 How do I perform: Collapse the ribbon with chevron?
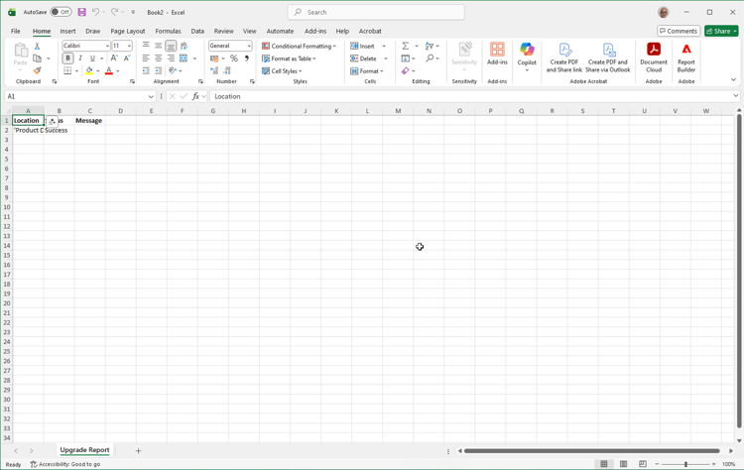[x=733, y=79]
